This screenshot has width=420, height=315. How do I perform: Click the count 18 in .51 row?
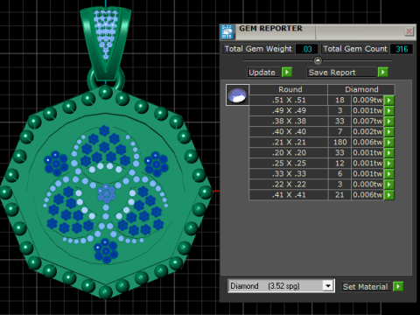point(339,100)
